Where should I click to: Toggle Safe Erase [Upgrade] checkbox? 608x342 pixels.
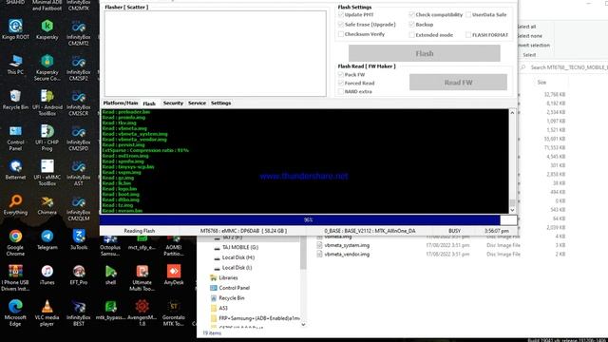[341, 25]
